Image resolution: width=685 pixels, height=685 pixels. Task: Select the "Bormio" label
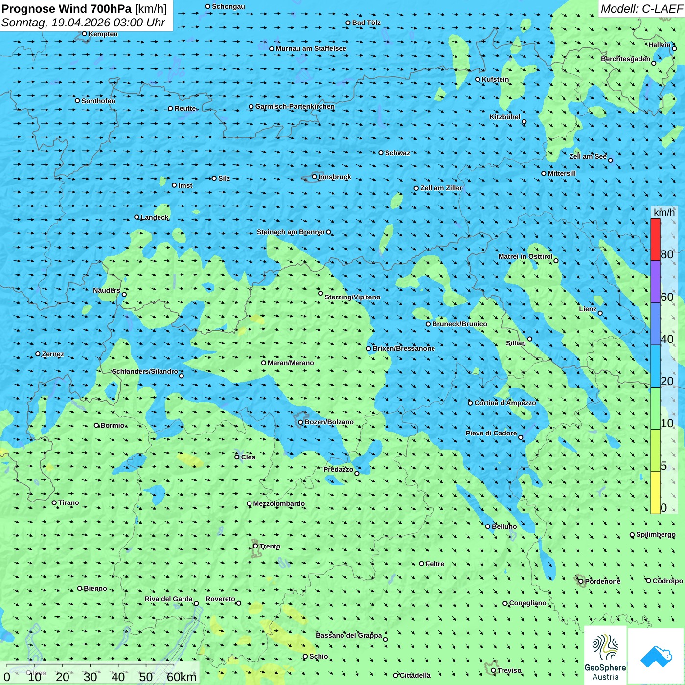point(113,425)
